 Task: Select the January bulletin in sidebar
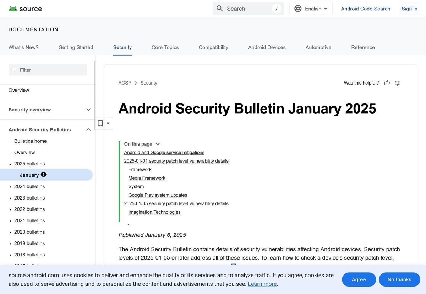point(46,175)
